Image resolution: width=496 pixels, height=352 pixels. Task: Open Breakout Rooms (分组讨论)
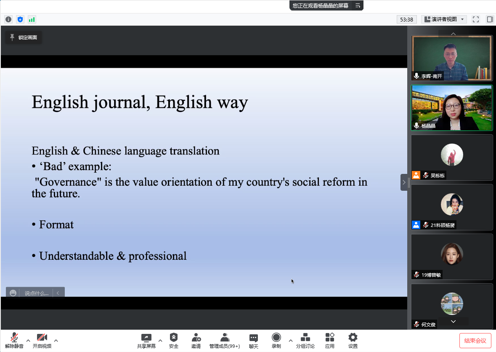305,340
